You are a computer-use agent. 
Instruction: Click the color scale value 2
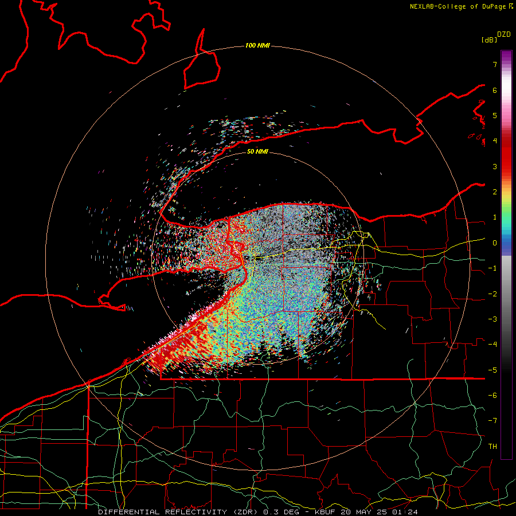pos(495,191)
